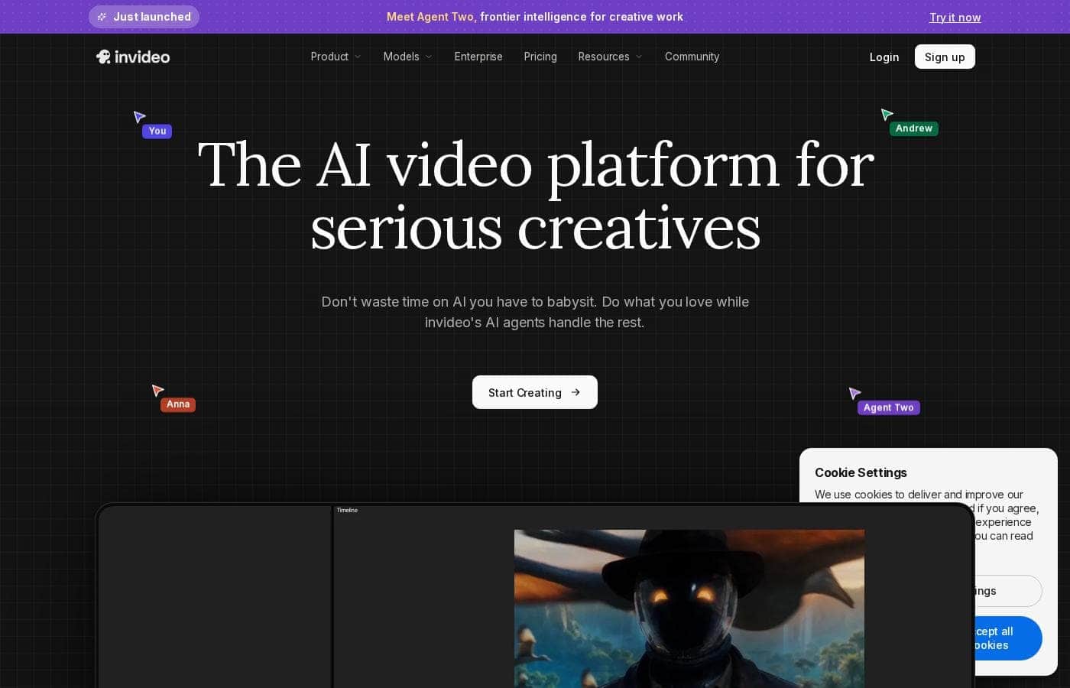This screenshot has height=688, width=1070.
Task: Click the Login link
Action: (884, 57)
